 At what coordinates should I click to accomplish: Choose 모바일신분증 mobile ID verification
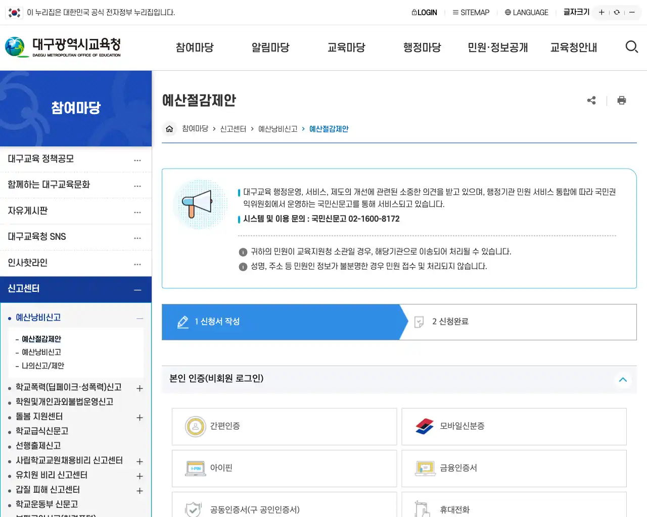pyautogui.click(x=514, y=426)
